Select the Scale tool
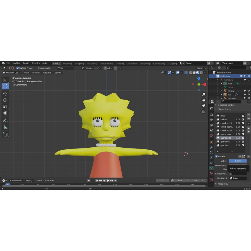 tap(5, 107)
